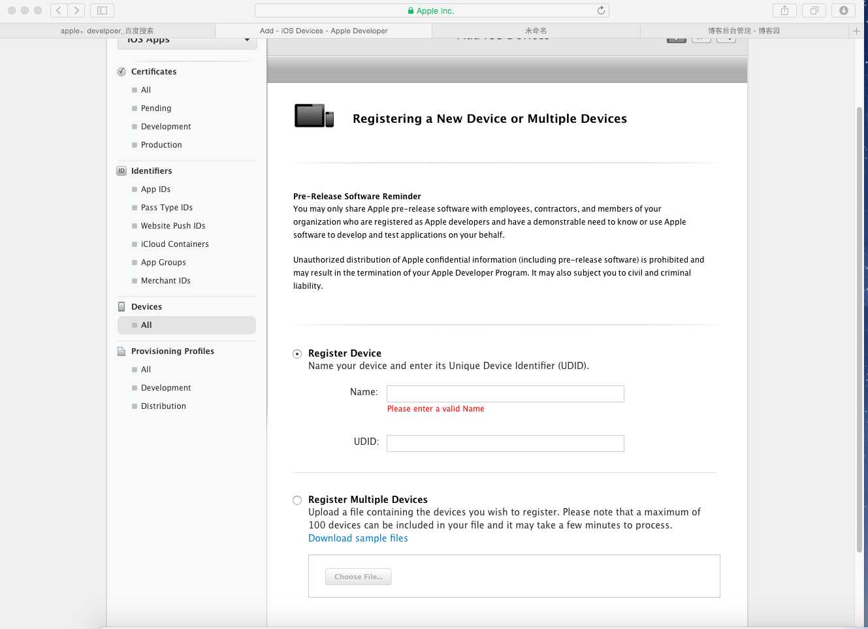Open All under Provisioning Profiles
Screen dimensions: 868x629
[x=146, y=370]
